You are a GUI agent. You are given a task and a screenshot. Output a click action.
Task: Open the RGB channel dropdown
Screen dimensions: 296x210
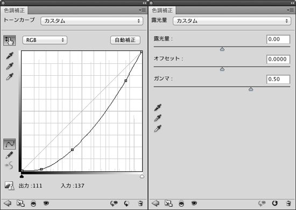coord(45,40)
